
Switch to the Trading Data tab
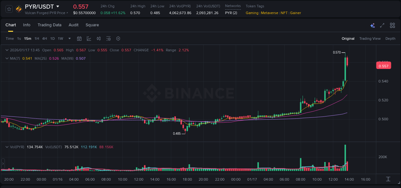[x=49, y=25]
